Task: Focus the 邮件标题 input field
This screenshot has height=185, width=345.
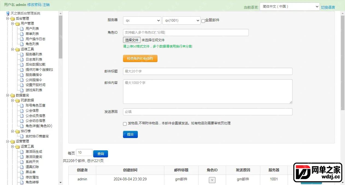Action: [x=208, y=71]
